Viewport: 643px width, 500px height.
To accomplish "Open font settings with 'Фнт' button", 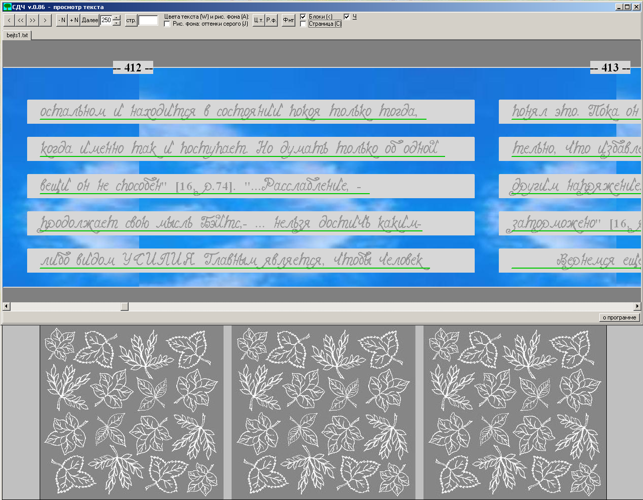I will pos(288,20).
